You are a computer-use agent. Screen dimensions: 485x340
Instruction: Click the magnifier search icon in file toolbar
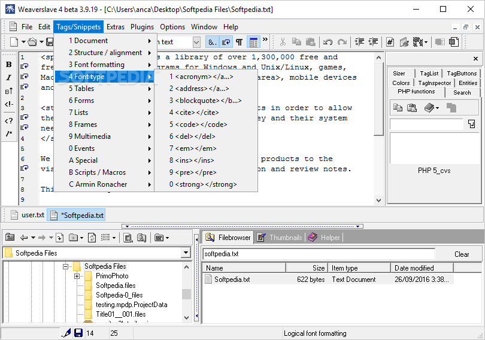(141, 238)
